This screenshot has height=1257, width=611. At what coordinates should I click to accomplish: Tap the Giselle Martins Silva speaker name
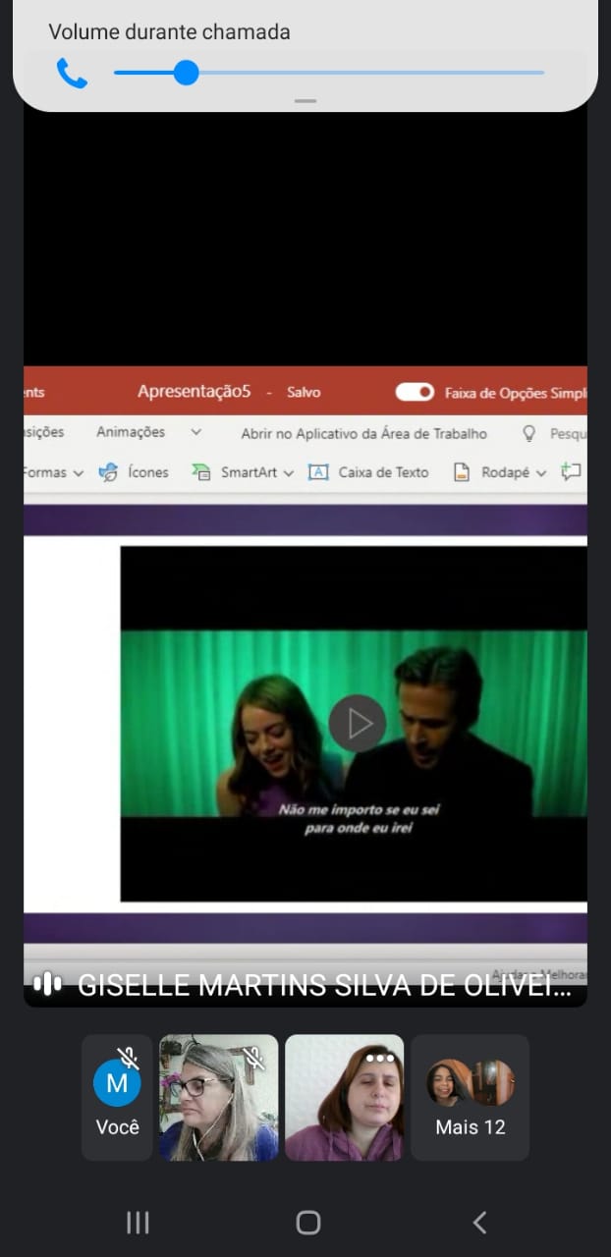(324, 985)
